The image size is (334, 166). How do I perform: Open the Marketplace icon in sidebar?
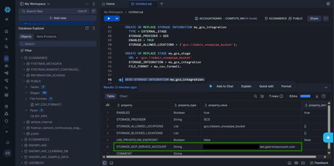(7, 95)
